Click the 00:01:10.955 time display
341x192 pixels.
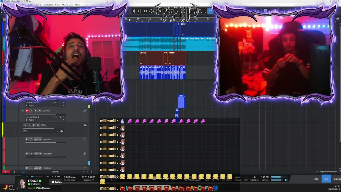[88, 177]
